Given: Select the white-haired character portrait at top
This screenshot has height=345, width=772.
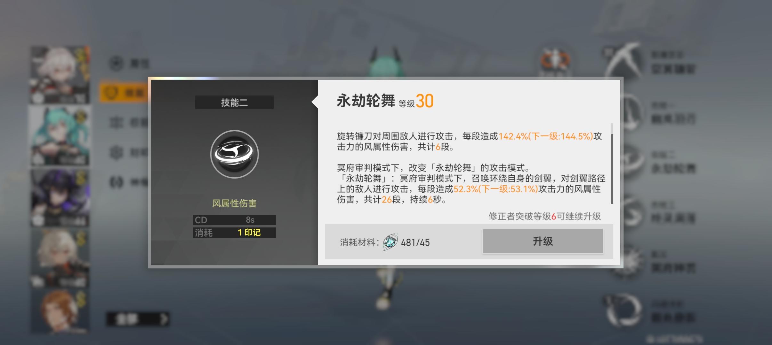Looking at the screenshot, I should pyautogui.click(x=60, y=75).
